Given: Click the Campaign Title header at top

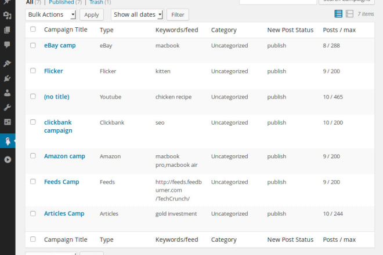Looking at the screenshot, I should (x=66, y=30).
